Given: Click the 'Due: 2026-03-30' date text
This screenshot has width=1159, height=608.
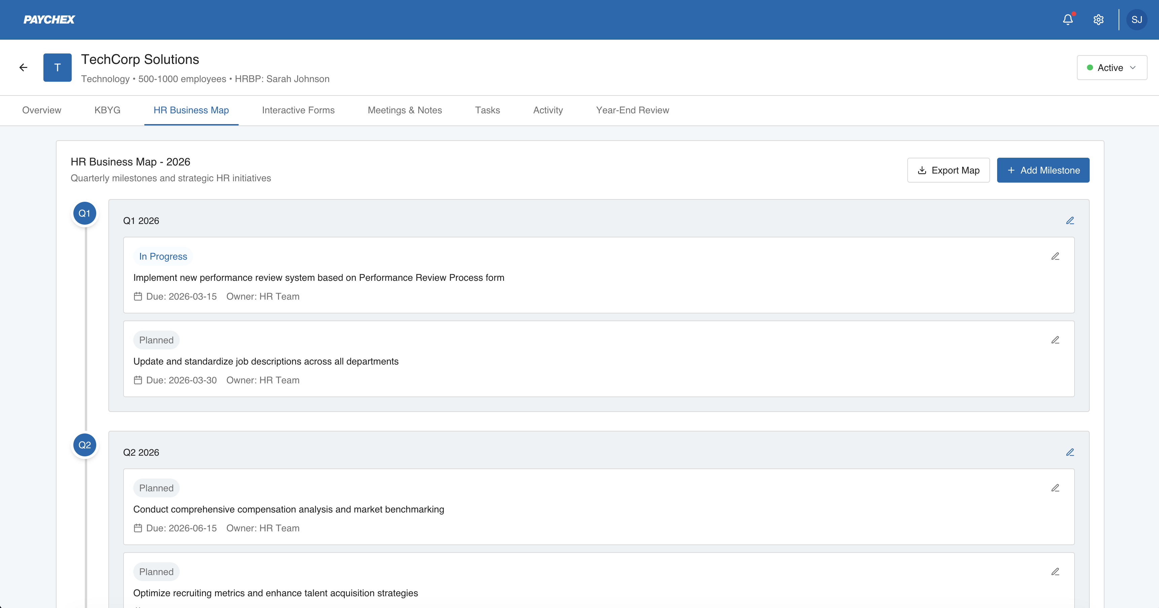Looking at the screenshot, I should coord(181,380).
